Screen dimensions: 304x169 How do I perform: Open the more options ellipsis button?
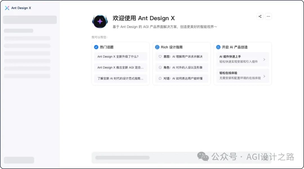coord(268,17)
